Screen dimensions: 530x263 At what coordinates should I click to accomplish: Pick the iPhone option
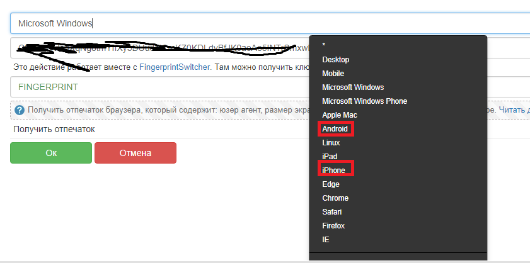333,171
